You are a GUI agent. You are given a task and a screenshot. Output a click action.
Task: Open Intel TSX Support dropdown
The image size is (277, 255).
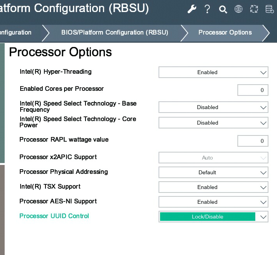(213, 187)
